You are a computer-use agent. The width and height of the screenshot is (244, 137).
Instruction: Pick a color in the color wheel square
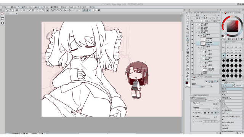click(x=232, y=26)
